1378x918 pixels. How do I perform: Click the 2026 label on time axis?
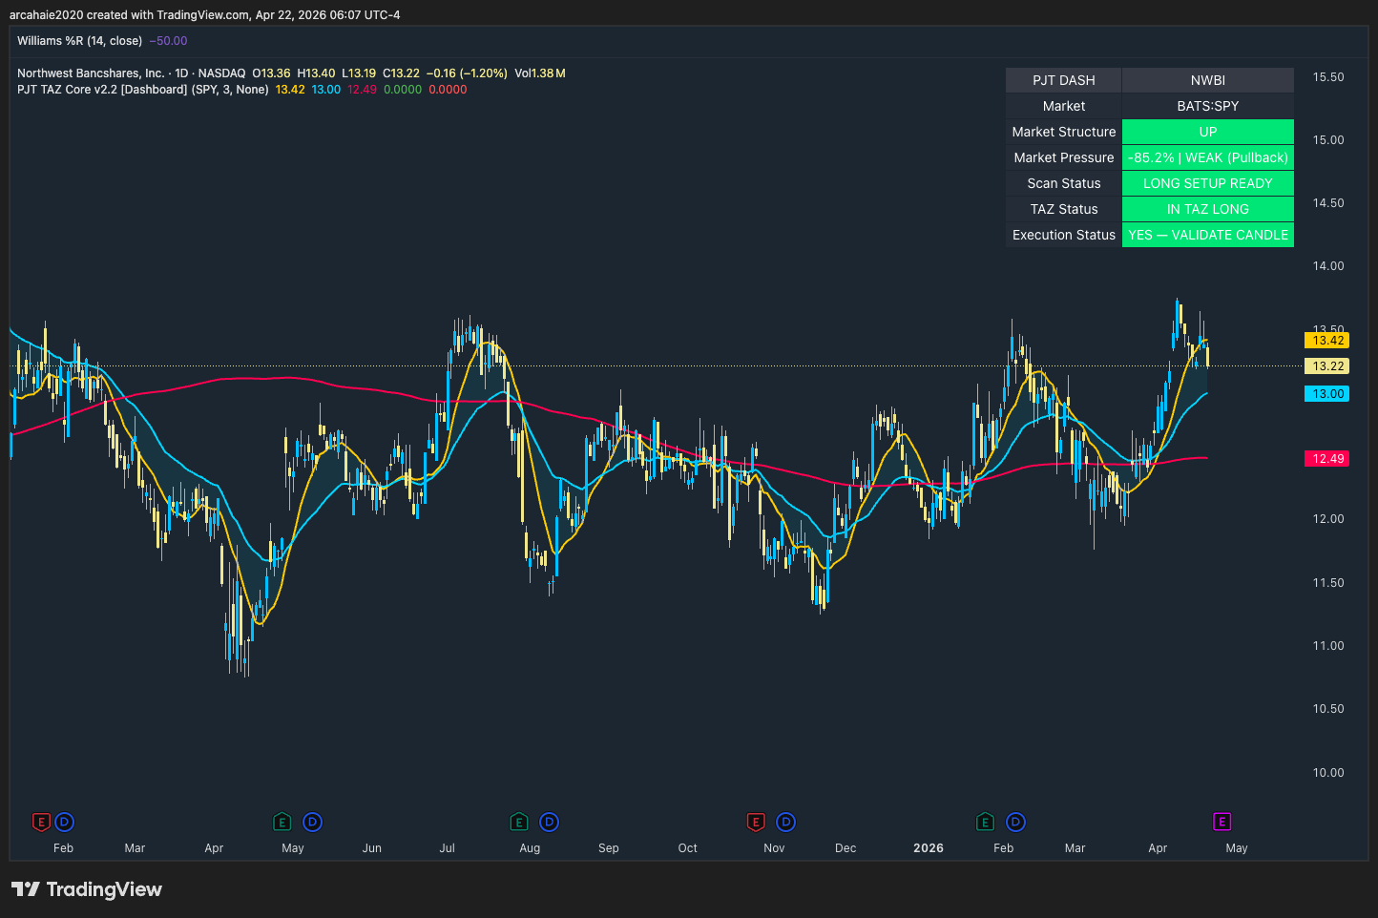pyautogui.click(x=928, y=848)
